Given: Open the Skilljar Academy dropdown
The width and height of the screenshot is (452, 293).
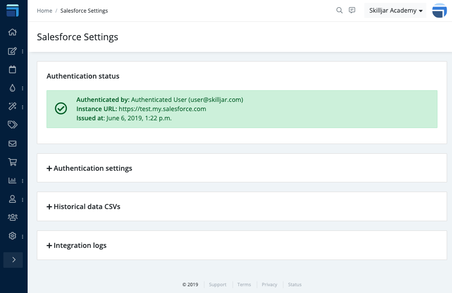Looking at the screenshot, I should 395,11.
